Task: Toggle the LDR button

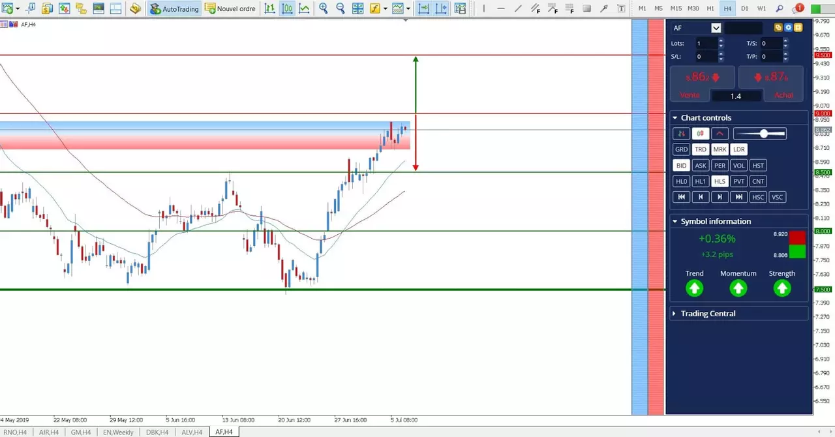Action: coord(738,149)
